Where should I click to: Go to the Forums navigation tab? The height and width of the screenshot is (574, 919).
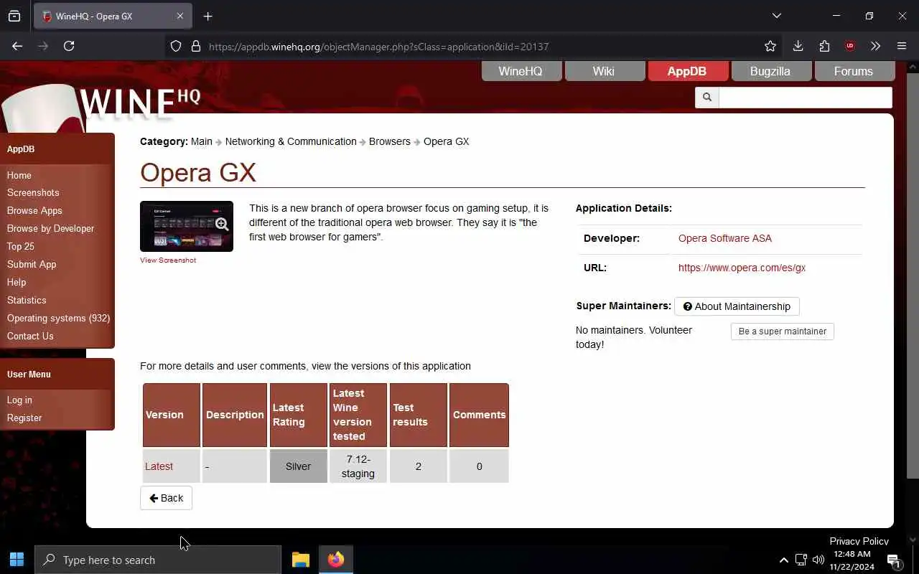coord(854,71)
